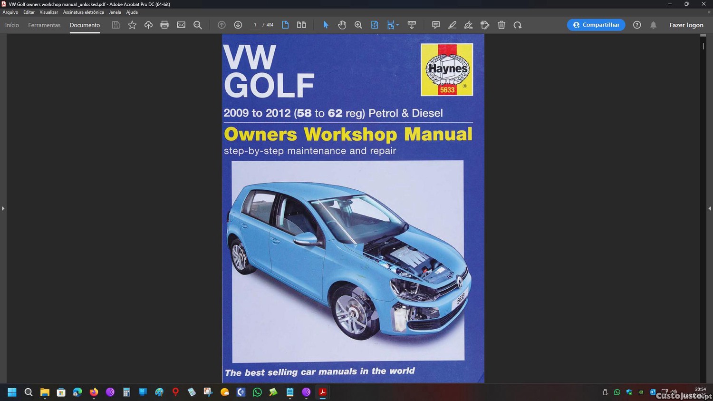Toggle the single page view icon
Image resolution: width=713 pixels, height=401 pixels.
[x=285, y=25]
